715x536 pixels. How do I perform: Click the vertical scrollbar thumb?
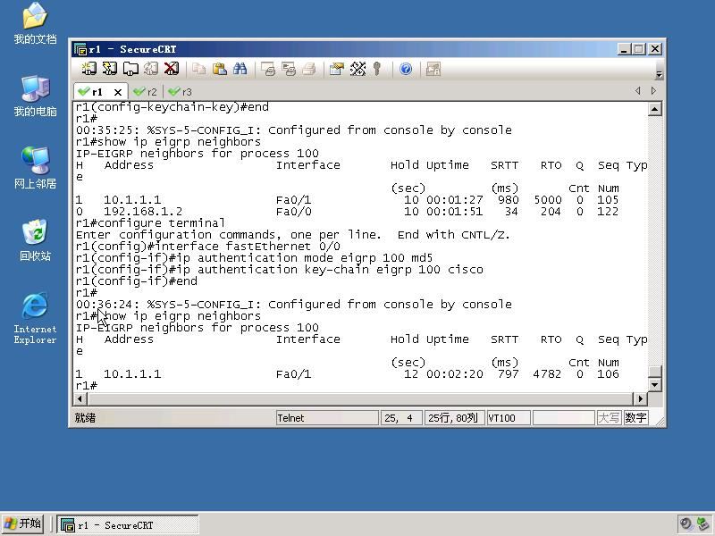pos(655,372)
